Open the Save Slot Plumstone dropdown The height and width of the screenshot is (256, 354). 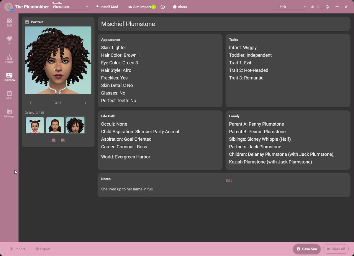pos(71,7)
